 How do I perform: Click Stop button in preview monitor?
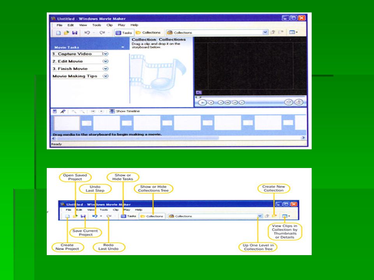[211, 102]
